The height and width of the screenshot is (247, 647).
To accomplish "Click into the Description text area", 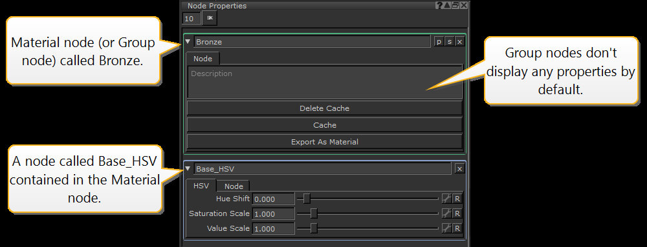I will 324,82.
